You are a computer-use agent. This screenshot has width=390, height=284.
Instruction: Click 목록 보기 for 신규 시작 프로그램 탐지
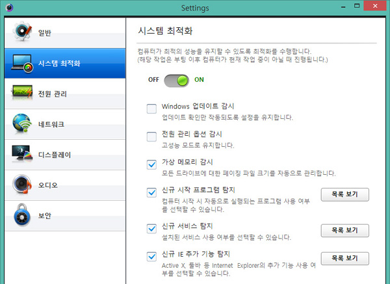tap(344, 194)
